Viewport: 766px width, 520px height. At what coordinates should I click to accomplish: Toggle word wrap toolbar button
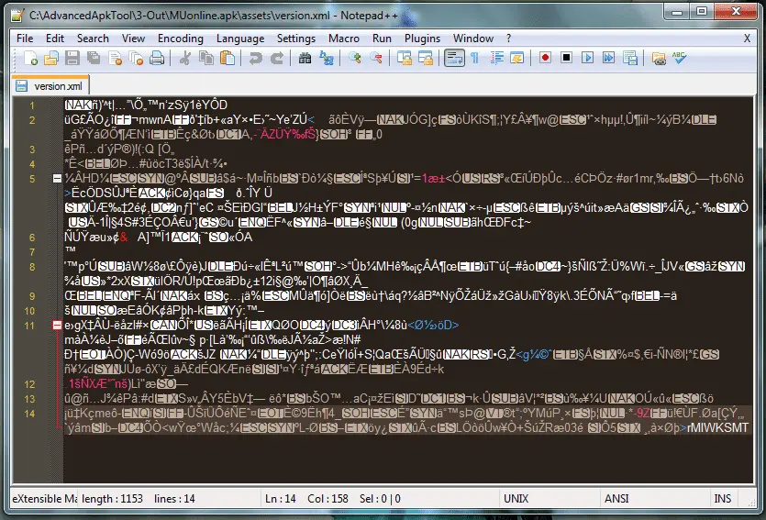(x=454, y=59)
